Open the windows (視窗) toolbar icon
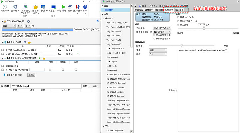240x133 pixels. tap(70, 7)
